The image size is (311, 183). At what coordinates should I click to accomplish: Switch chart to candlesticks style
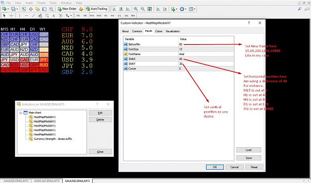(x=121, y=9)
